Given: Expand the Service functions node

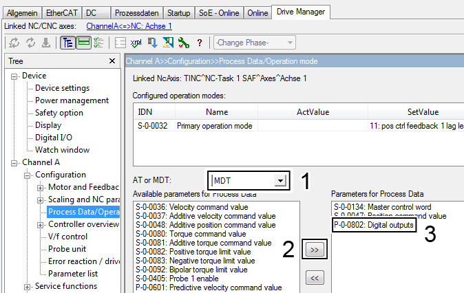Looking at the screenshot, I should pyautogui.click(x=28, y=287).
